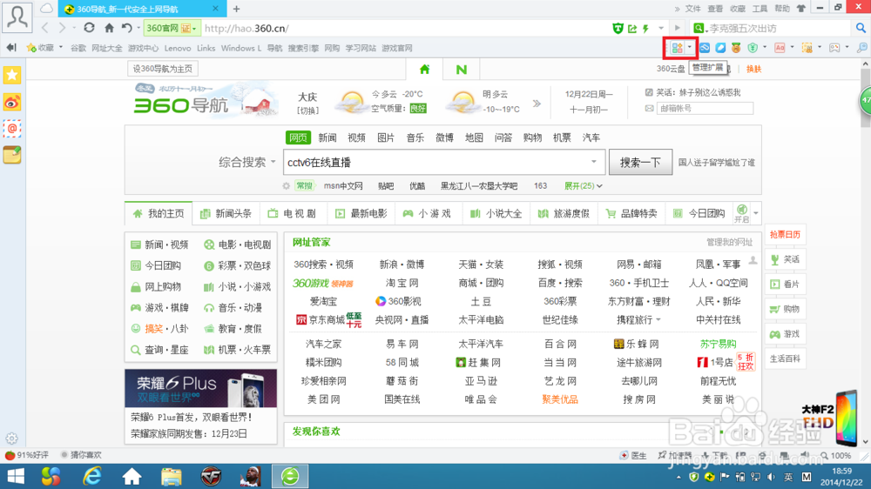Open the 携程旅行 dropdown arrow
The width and height of the screenshot is (871, 489).
[658, 319]
